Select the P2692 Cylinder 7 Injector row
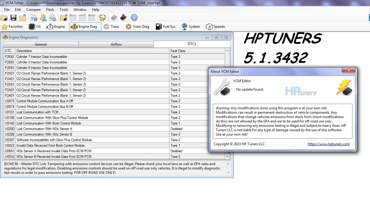The height and width of the screenshot is (201, 370). 114,57
